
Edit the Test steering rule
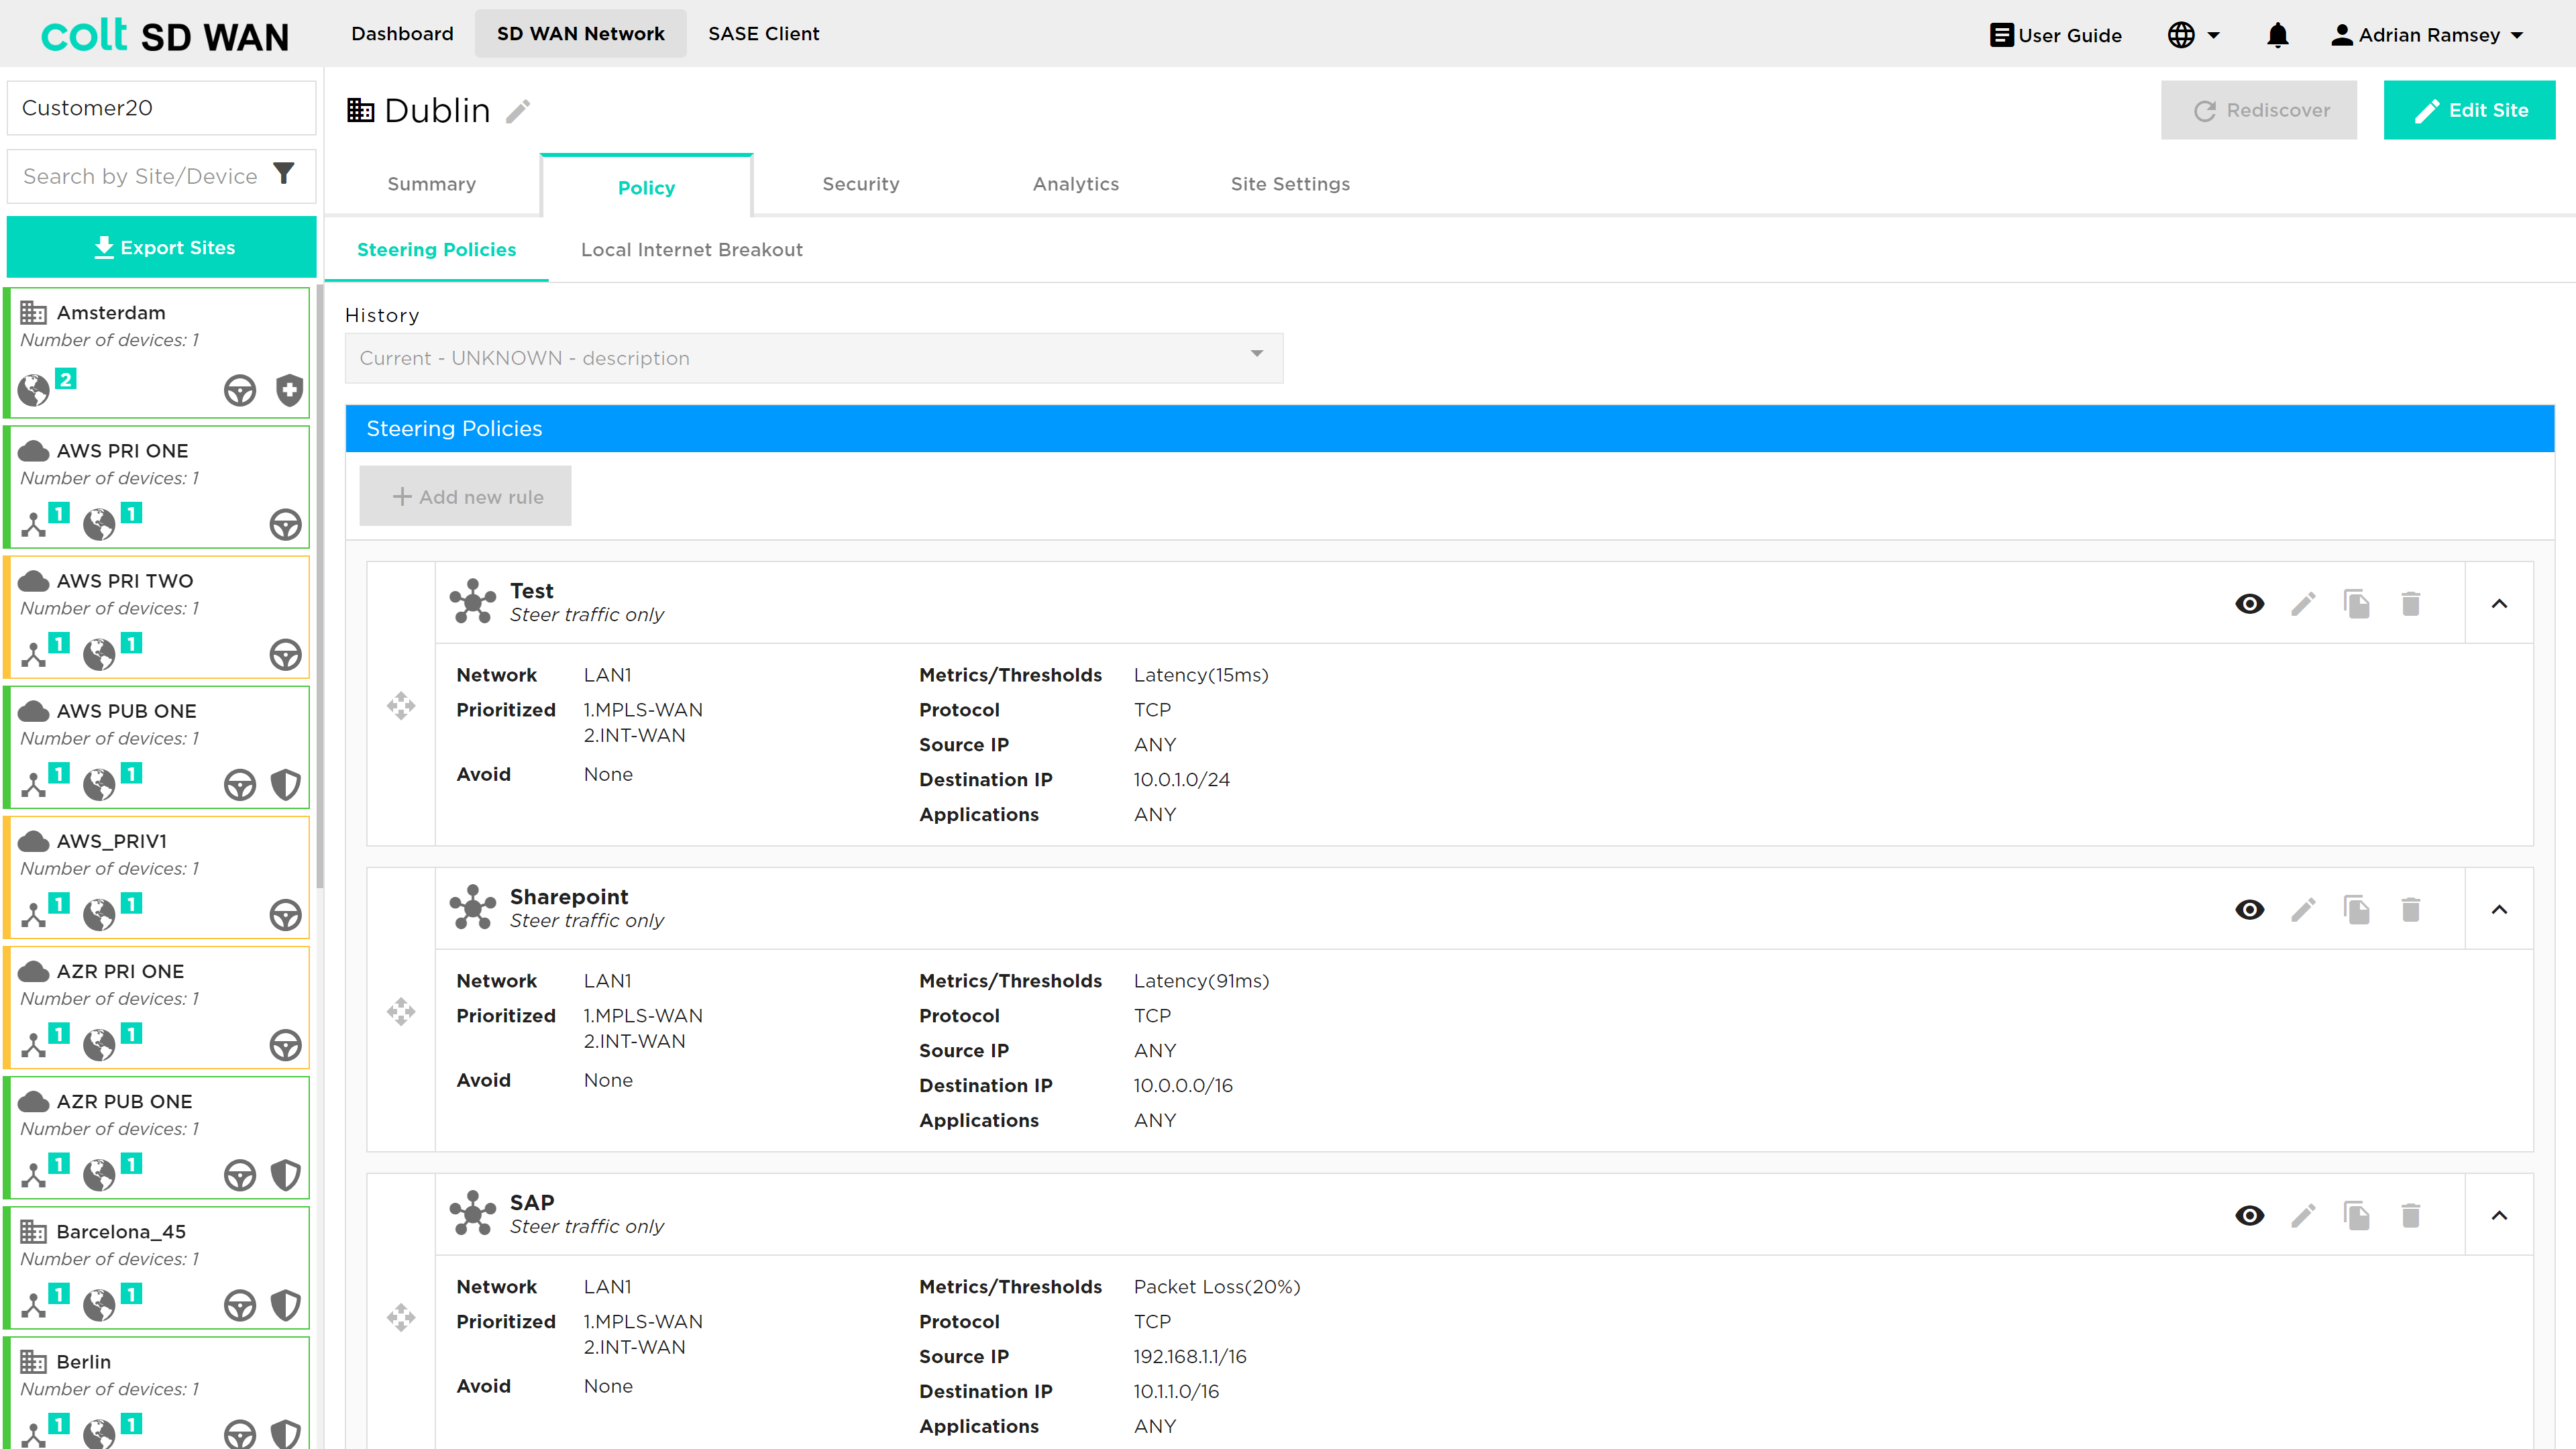2303,604
